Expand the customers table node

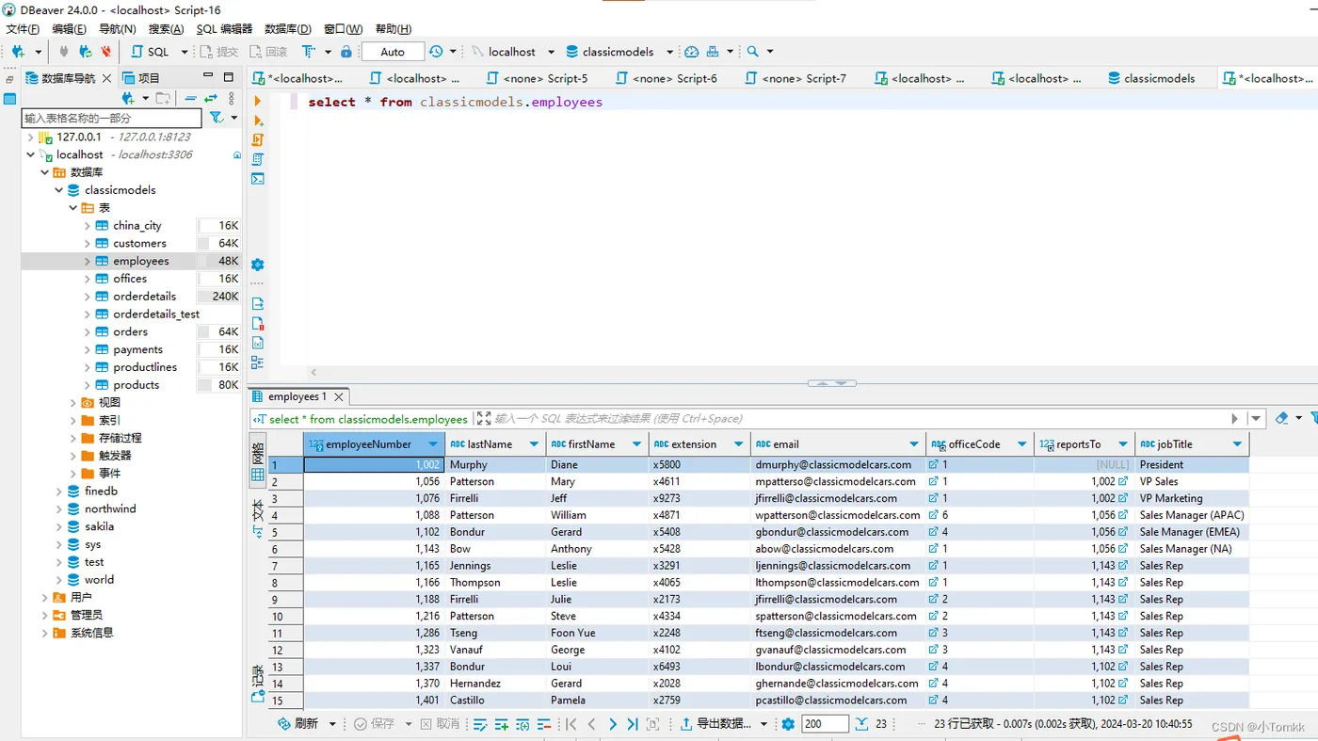[88, 243]
